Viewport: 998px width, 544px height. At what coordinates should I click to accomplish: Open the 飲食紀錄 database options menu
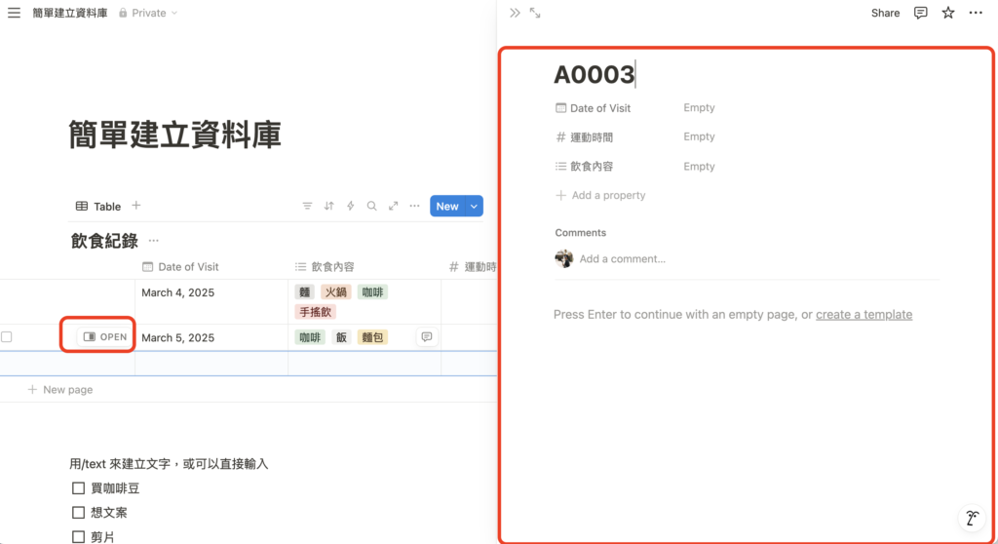pos(154,241)
